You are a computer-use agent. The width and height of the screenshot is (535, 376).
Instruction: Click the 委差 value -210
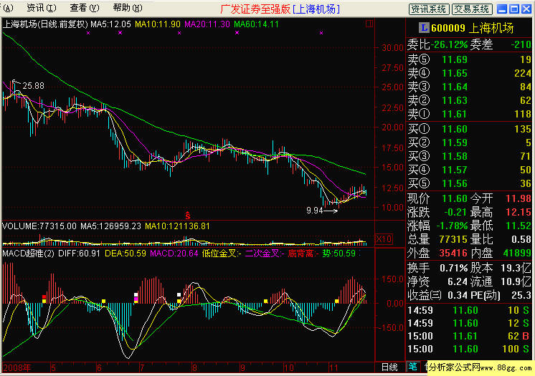tap(521, 44)
